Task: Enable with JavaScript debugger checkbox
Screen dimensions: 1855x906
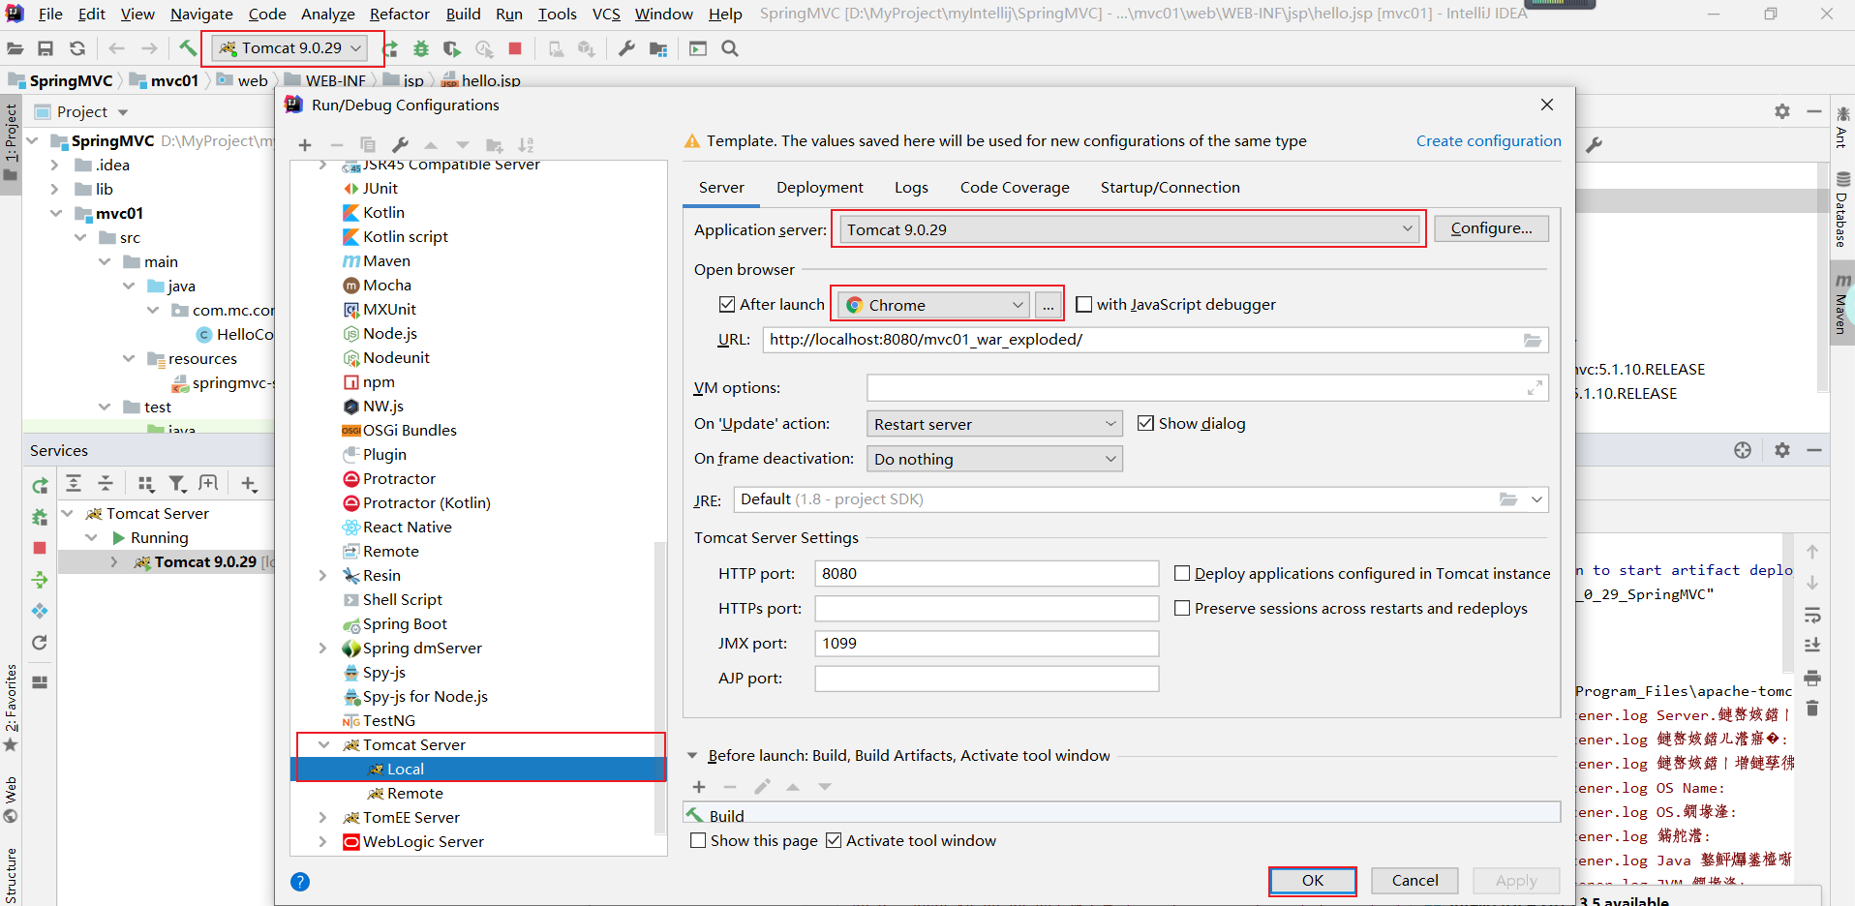Action: point(1084,304)
